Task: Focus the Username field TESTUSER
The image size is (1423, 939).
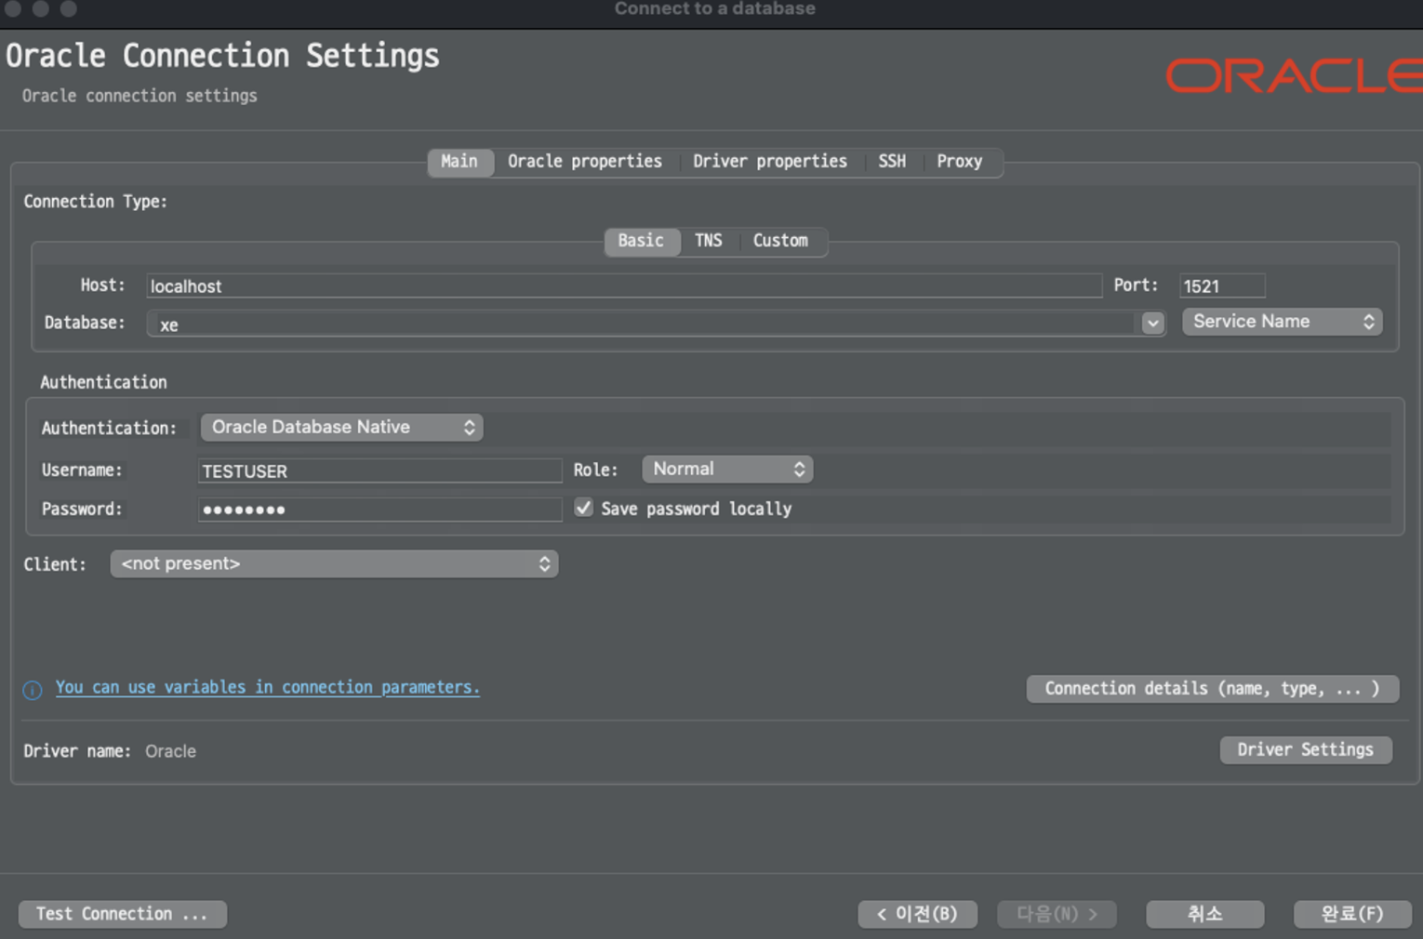Action: 379,470
